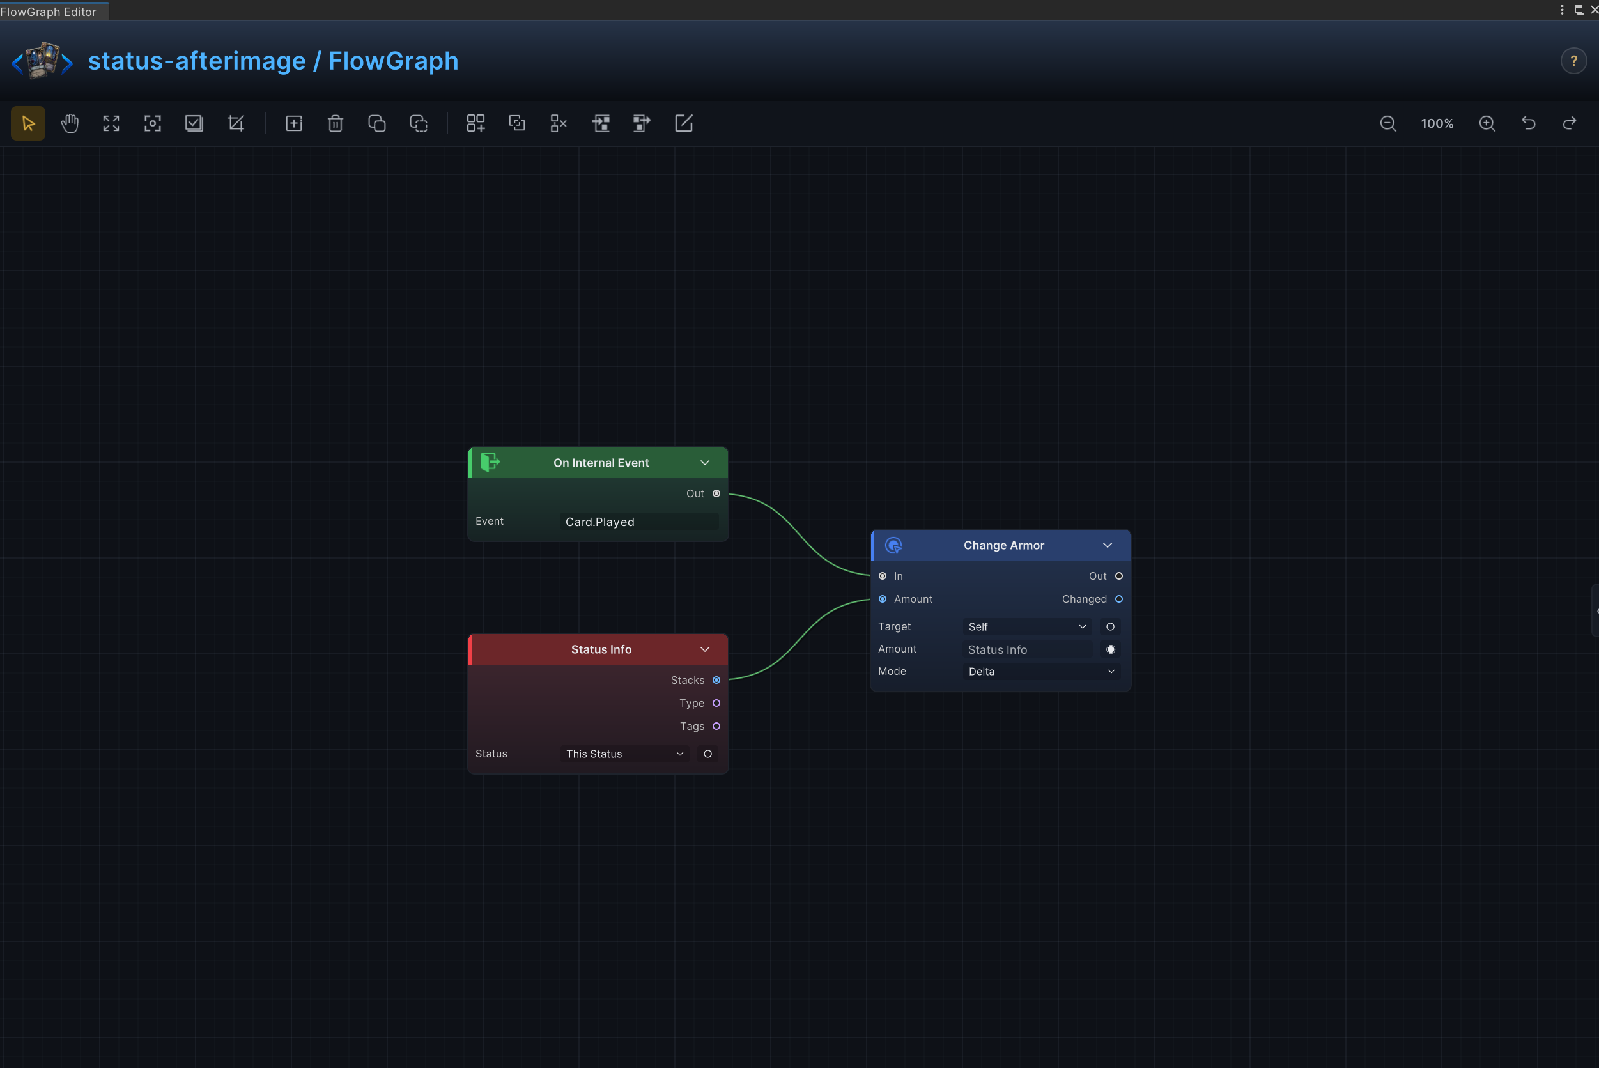Click the Tags output port
This screenshot has height=1068, width=1599.
[716, 726]
